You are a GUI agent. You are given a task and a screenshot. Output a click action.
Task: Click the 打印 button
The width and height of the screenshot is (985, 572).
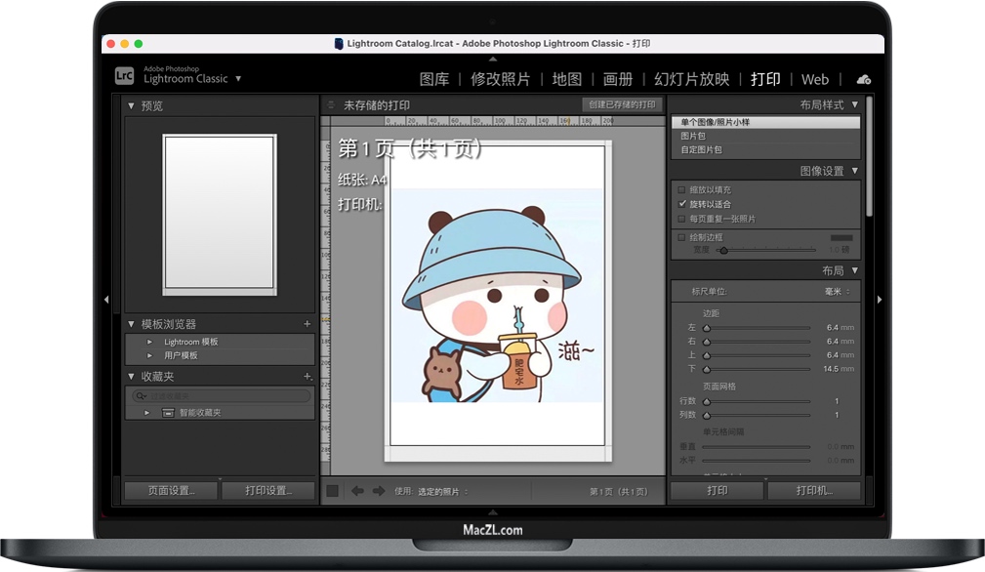tap(717, 490)
